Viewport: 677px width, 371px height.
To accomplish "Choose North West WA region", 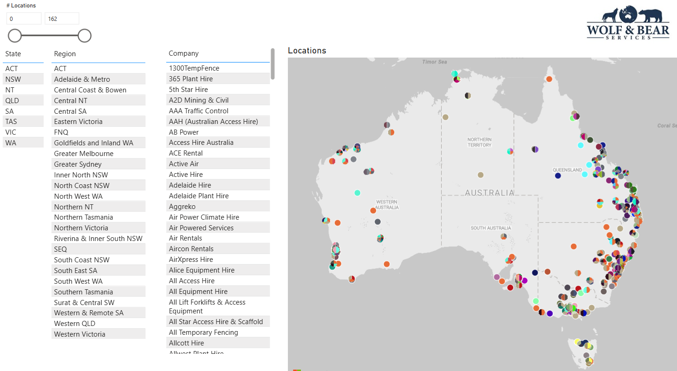I will 98,196.
